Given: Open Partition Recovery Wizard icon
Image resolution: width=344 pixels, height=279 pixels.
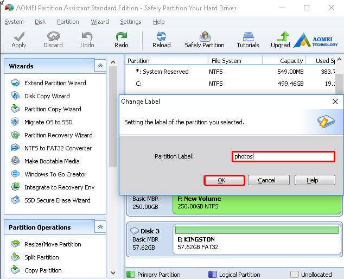Looking at the screenshot, I should [x=15, y=135].
